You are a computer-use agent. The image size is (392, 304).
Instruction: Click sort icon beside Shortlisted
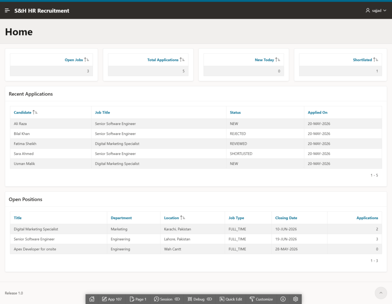pyautogui.click(x=376, y=60)
